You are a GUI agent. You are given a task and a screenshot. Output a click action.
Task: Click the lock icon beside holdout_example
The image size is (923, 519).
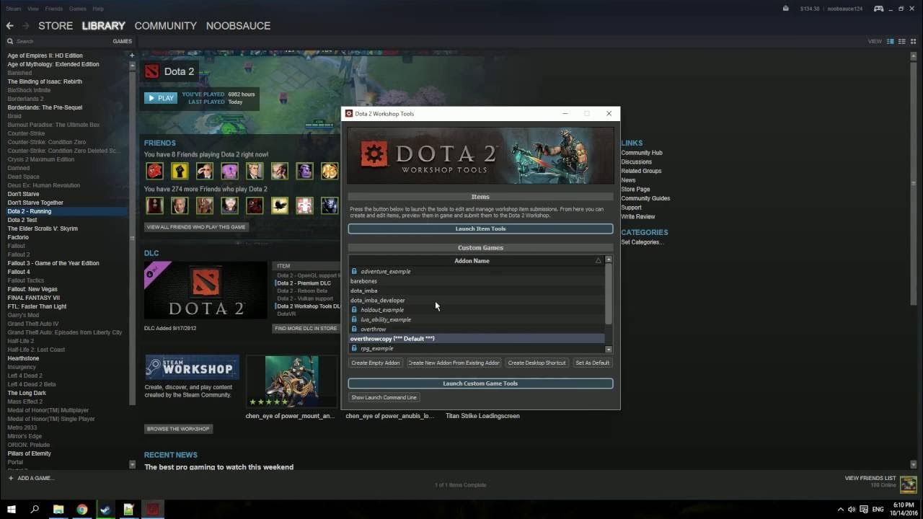point(354,309)
